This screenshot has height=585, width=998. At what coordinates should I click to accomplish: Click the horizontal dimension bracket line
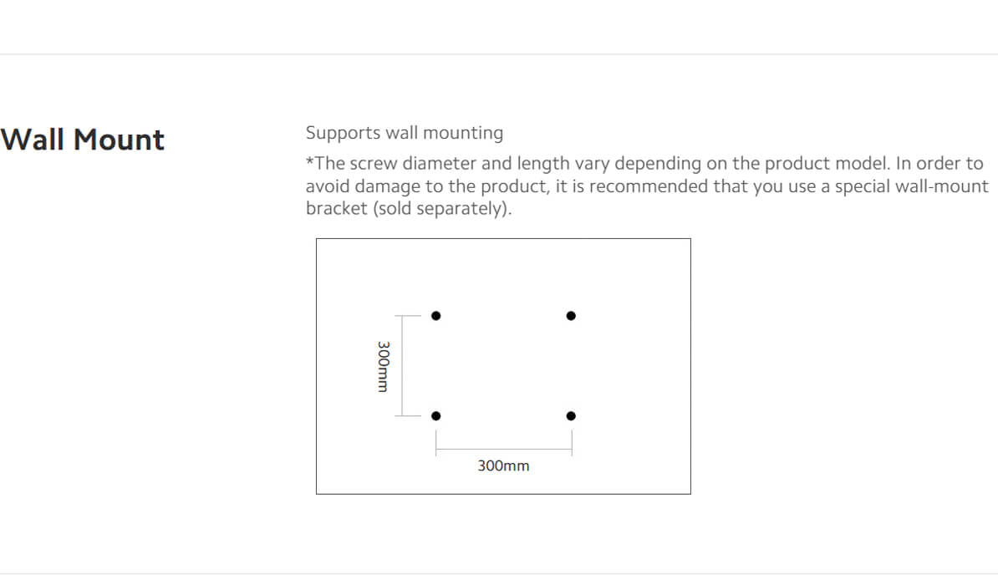pos(503,450)
